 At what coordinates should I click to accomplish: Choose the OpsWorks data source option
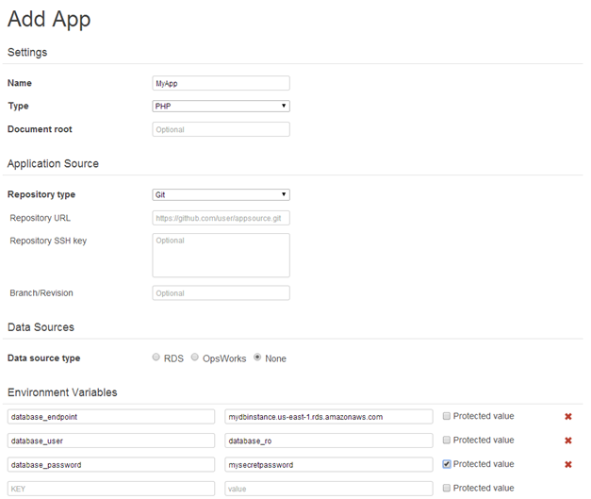click(x=194, y=357)
